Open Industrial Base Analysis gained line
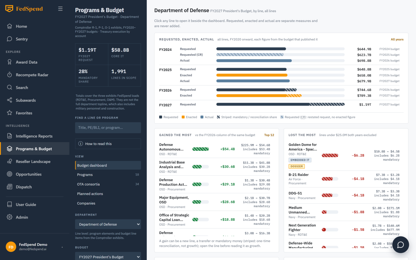The image size is (416, 260). point(214,167)
